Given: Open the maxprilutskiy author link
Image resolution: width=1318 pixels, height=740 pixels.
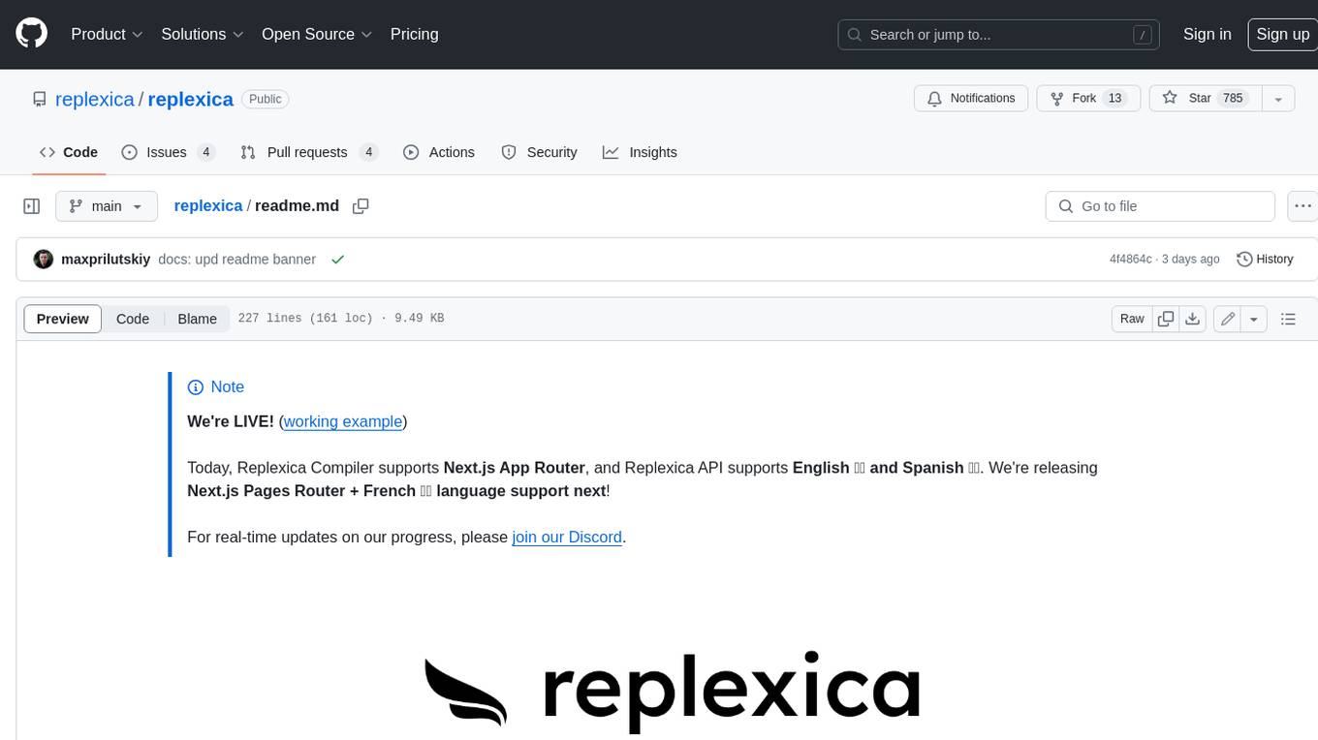Looking at the screenshot, I should (106, 259).
